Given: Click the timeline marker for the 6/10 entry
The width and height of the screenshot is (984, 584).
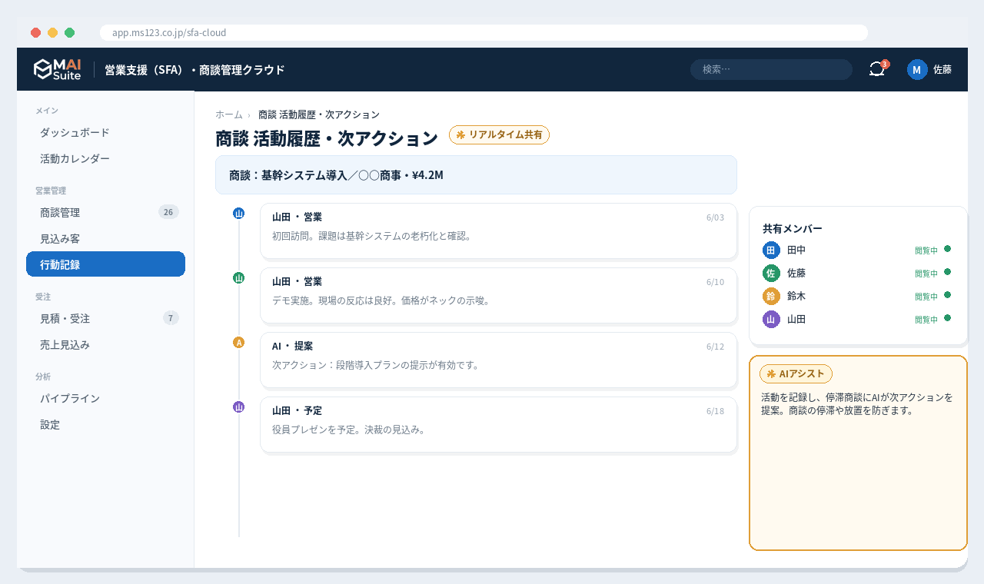Looking at the screenshot, I should 239,277.
